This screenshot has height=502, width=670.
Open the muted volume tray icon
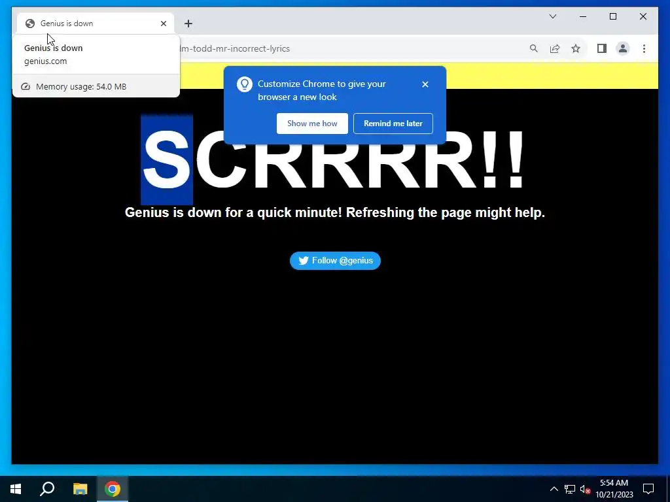tap(585, 489)
